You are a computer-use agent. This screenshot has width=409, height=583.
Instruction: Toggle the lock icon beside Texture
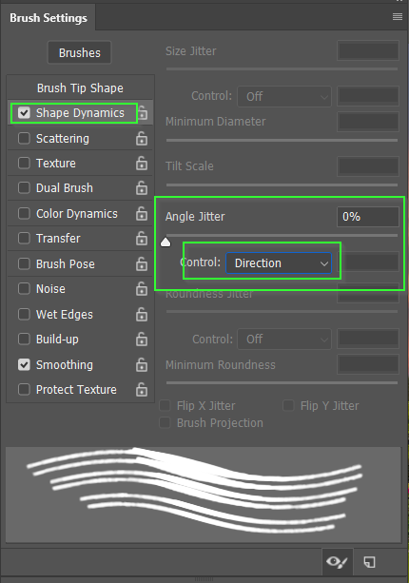(x=142, y=164)
